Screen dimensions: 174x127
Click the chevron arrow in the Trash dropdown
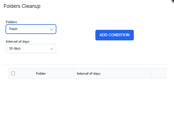click(x=52, y=29)
